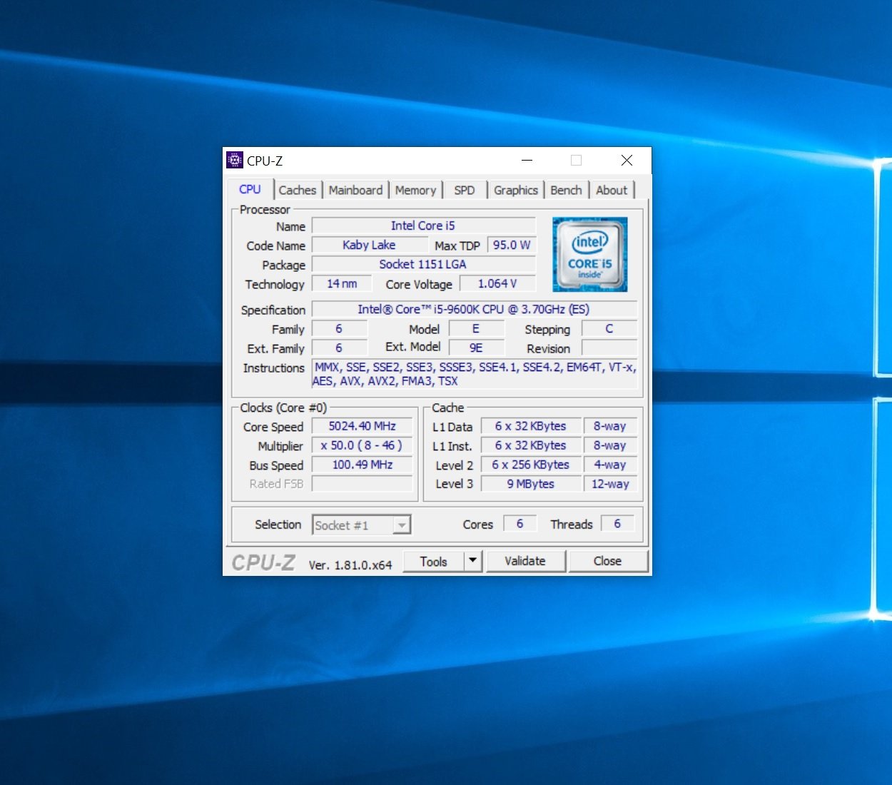Select the SPD tab

(x=465, y=191)
